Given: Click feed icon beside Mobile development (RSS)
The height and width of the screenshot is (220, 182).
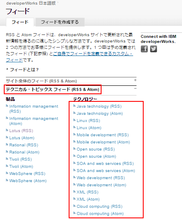Looking at the screenshot, I should tap(74, 135).
